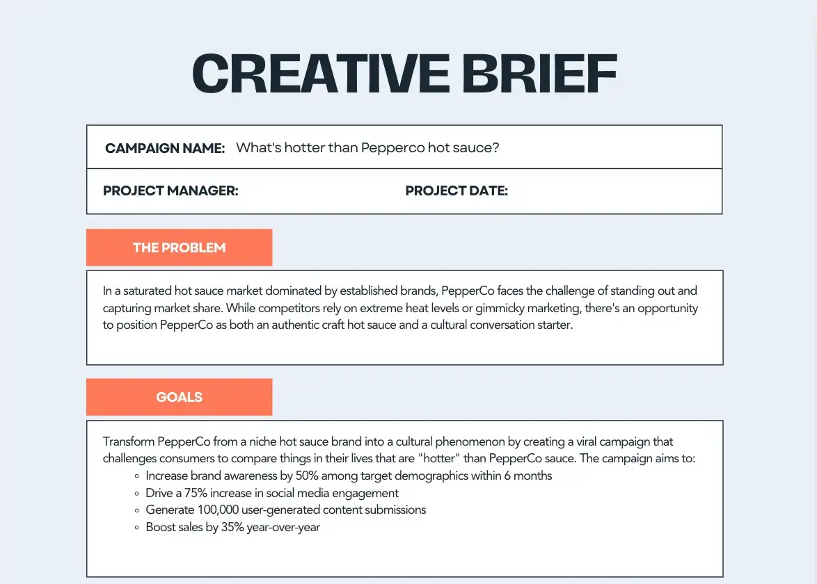Click the blank field after Project Manager
The height and width of the screenshot is (584, 817).
coord(320,191)
